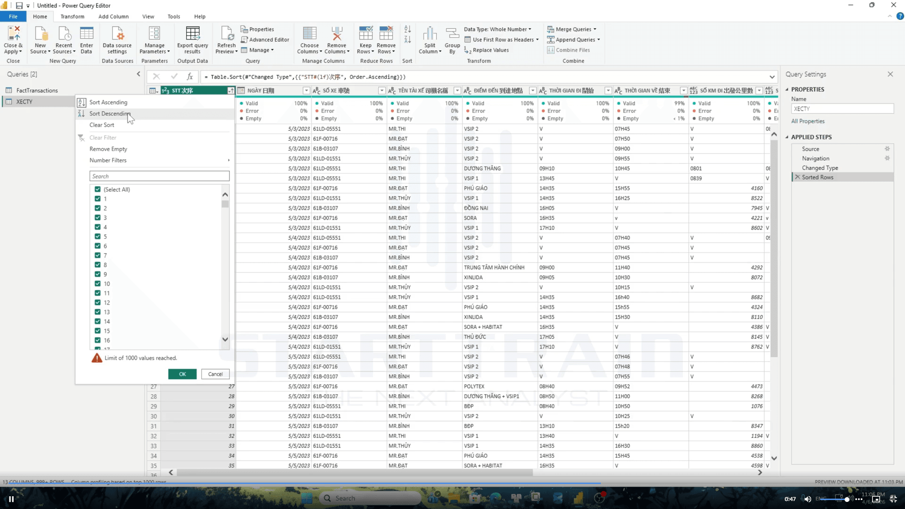Click the Split Column icon

tap(430, 33)
